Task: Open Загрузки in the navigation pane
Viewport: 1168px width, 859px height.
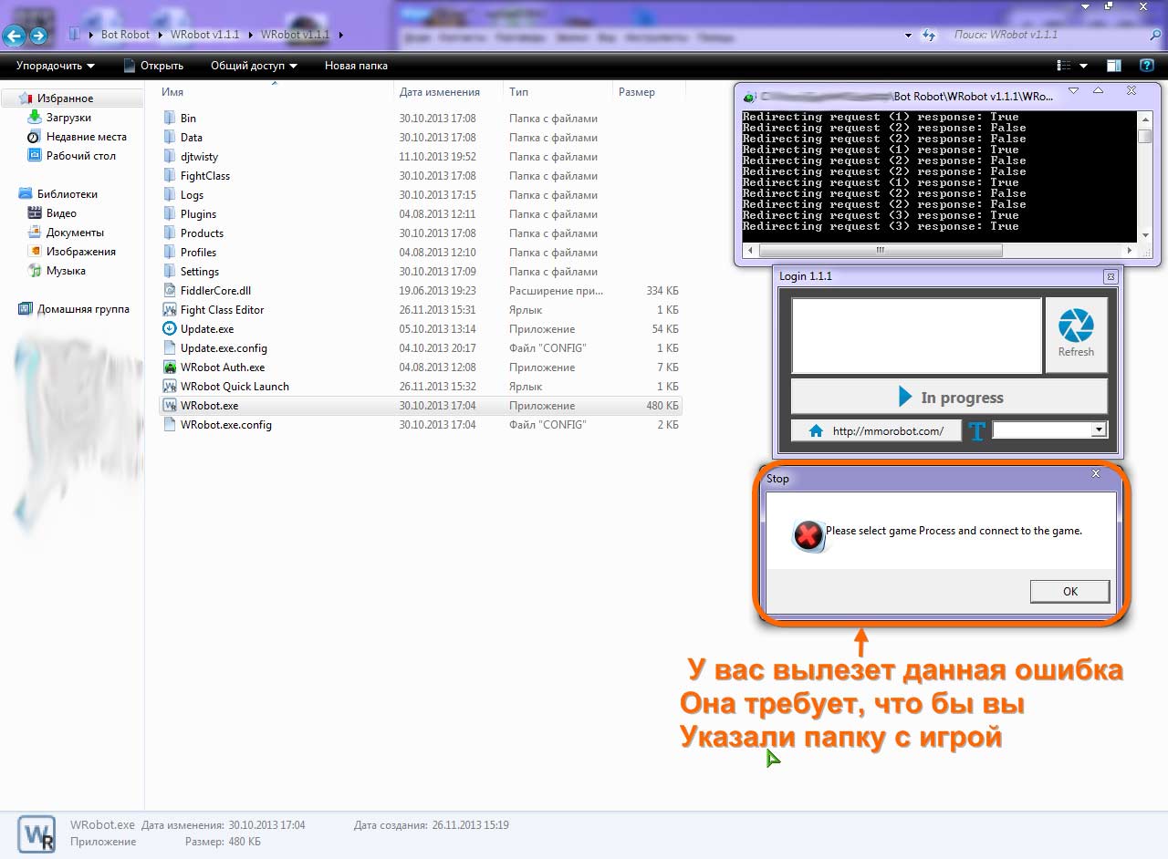Action: [68, 118]
